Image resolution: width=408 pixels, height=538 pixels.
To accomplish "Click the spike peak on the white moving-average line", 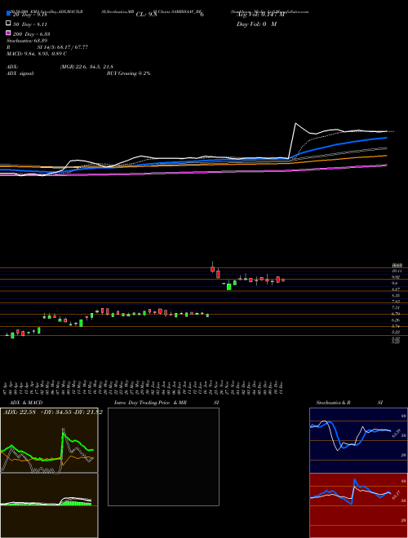I will click(295, 123).
